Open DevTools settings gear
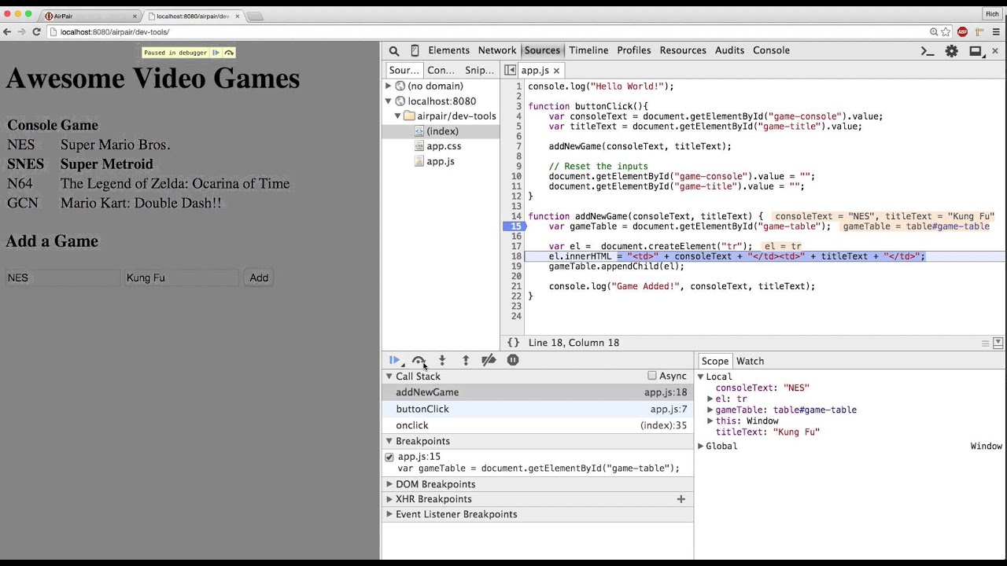Screen dimensions: 1007x566 [952, 51]
